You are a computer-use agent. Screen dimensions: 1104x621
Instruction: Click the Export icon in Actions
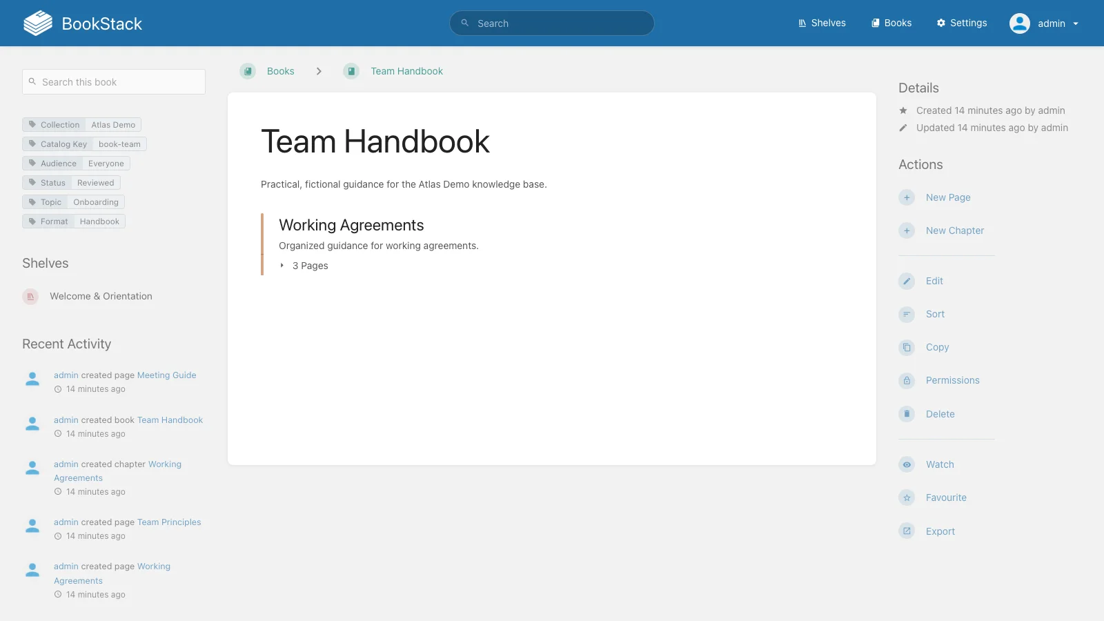(x=907, y=531)
